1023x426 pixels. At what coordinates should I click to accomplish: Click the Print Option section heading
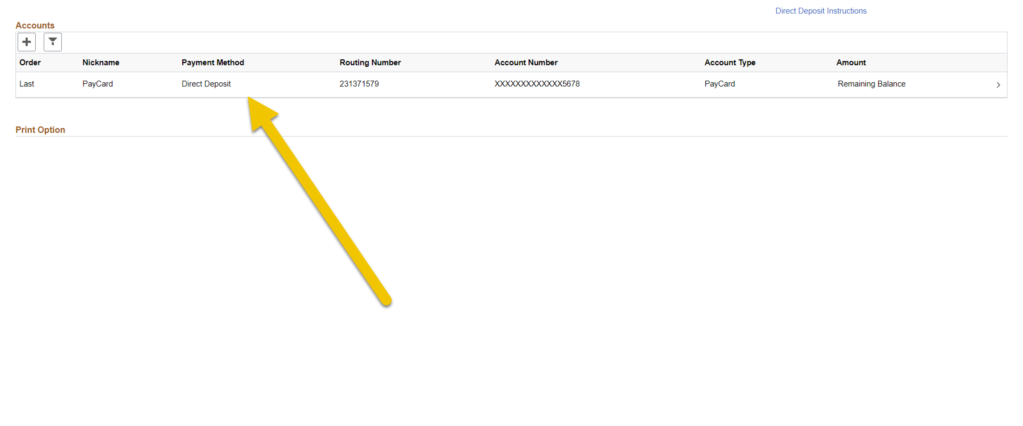tap(40, 129)
